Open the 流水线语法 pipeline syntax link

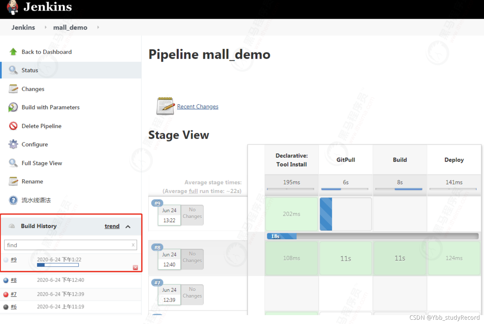[36, 200]
